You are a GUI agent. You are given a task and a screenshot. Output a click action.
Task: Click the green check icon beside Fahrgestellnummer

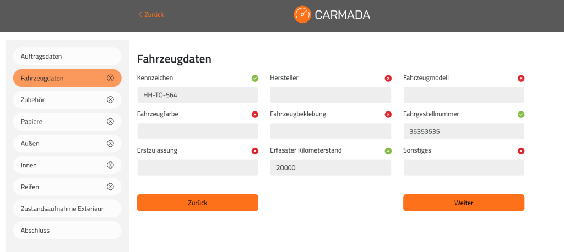click(521, 115)
